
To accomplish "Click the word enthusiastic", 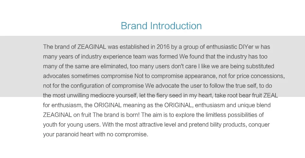I will click(221, 47).
